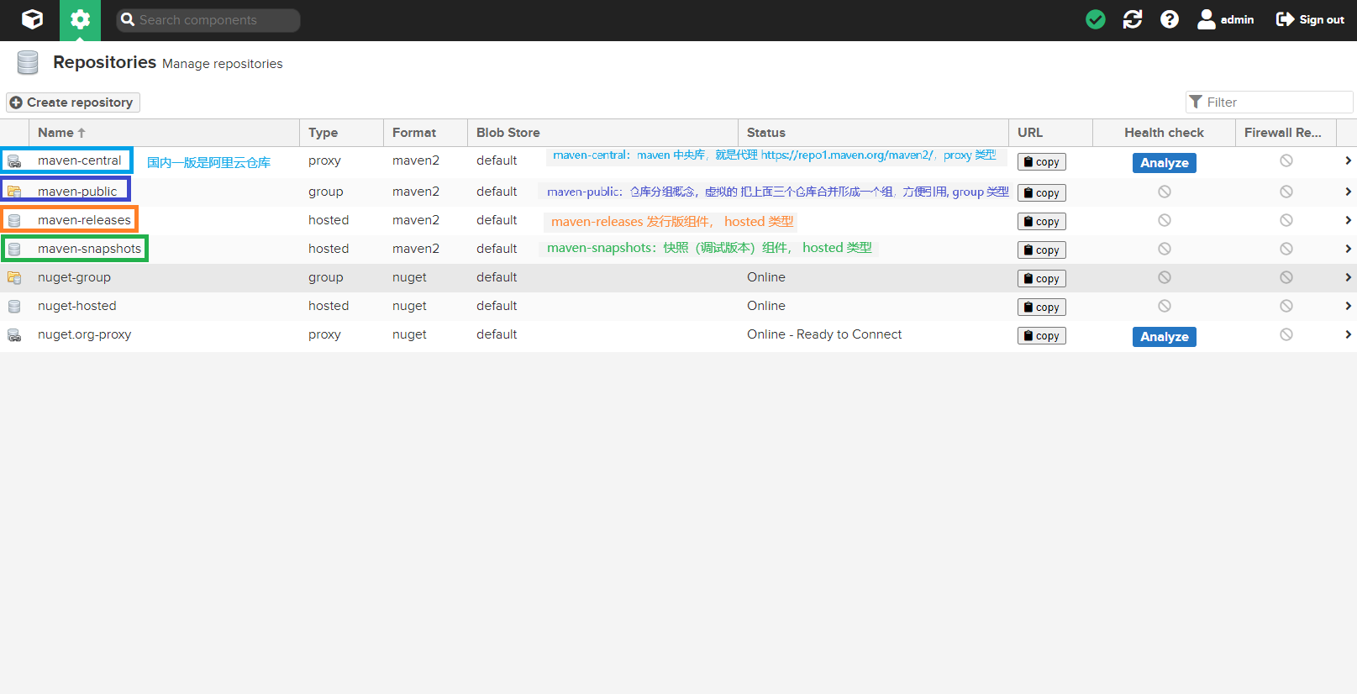Refresh the view with the refresh icon
The image size is (1357, 694).
[x=1133, y=19]
